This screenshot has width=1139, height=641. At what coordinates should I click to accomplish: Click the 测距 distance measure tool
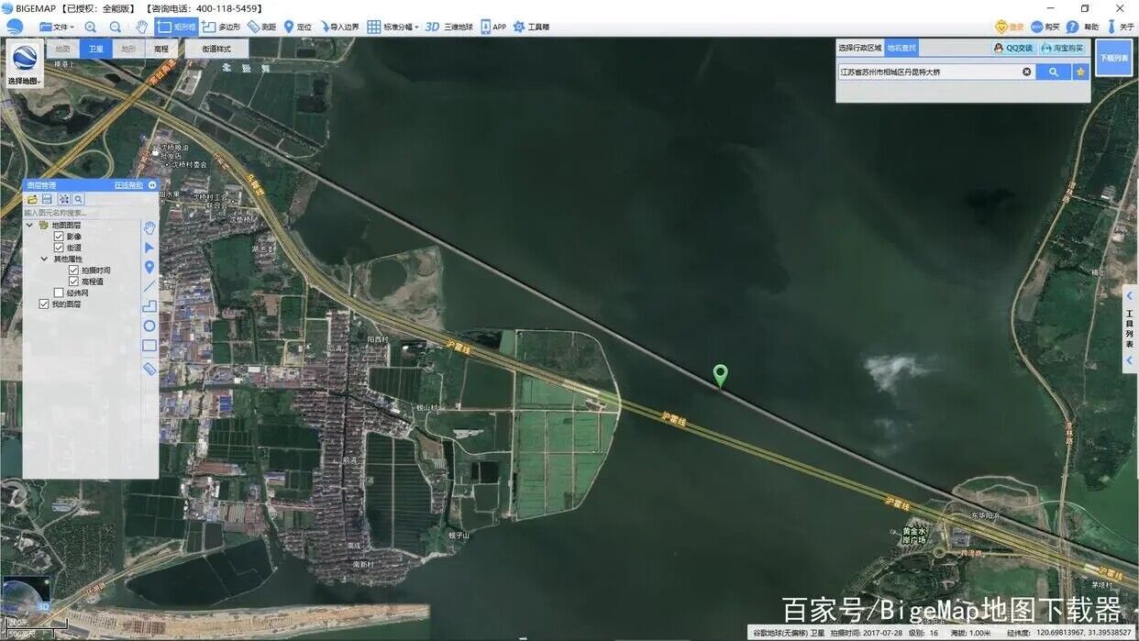[261, 27]
